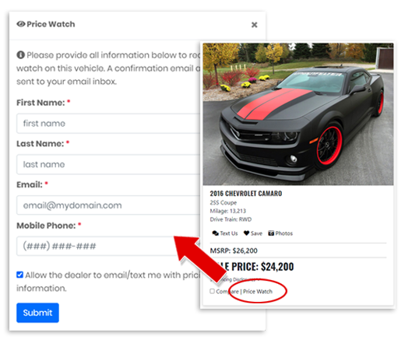
Task: Focus the First Name input field
Action: pos(108,124)
